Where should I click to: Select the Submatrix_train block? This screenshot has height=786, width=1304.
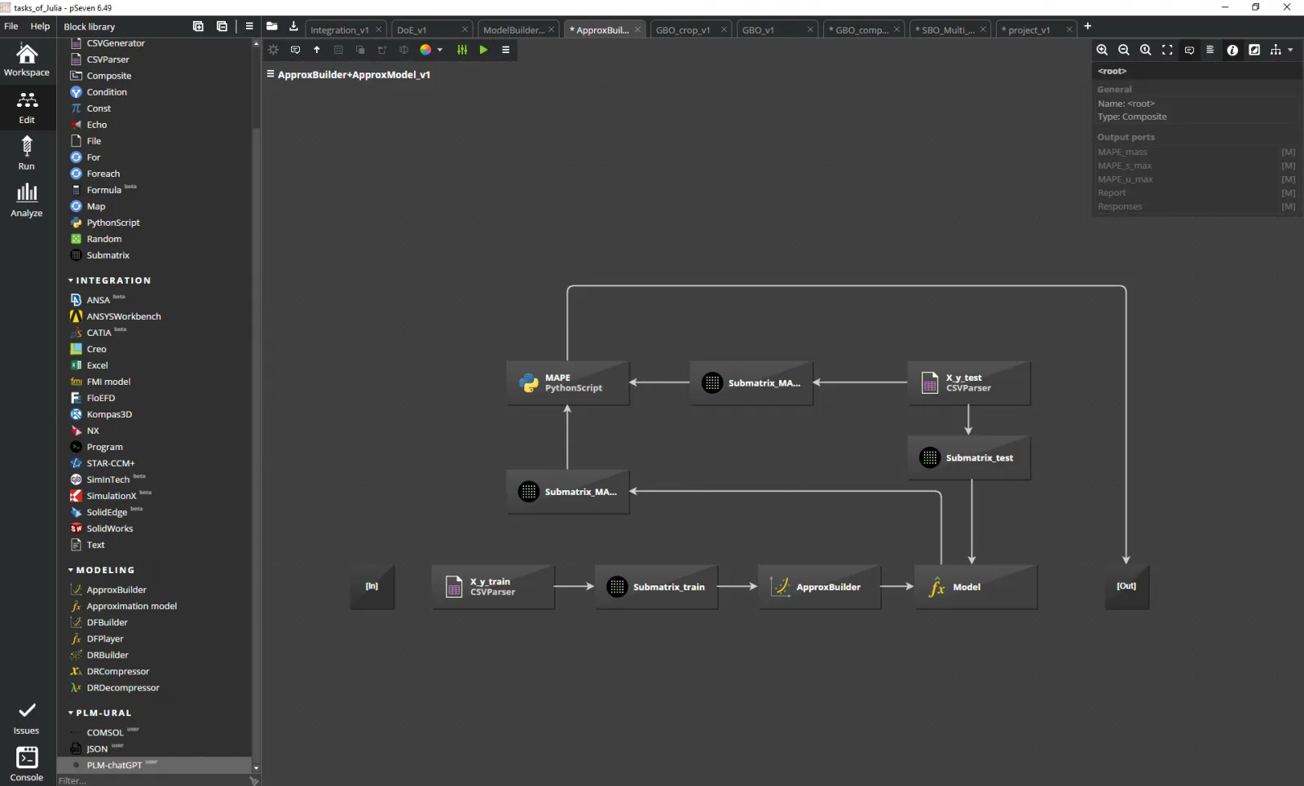(x=656, y=587)
